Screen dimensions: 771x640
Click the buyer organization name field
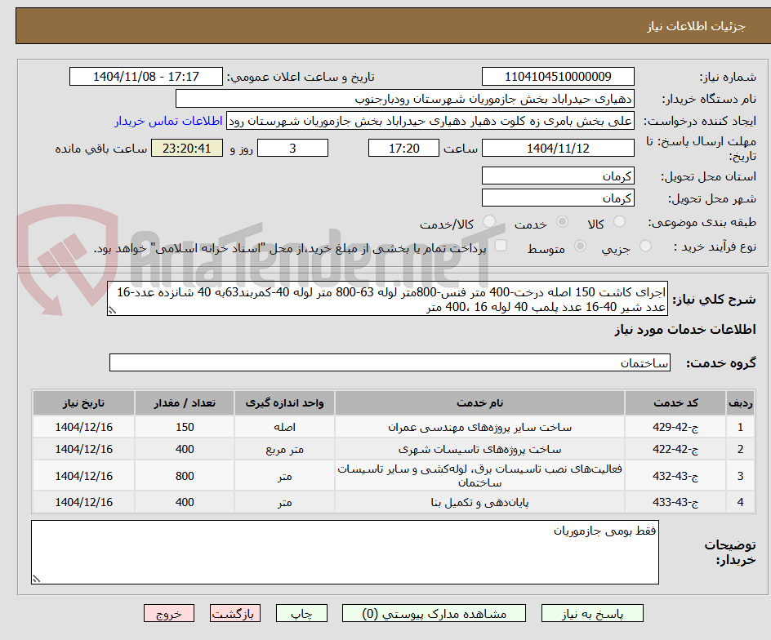click(404, 99)
